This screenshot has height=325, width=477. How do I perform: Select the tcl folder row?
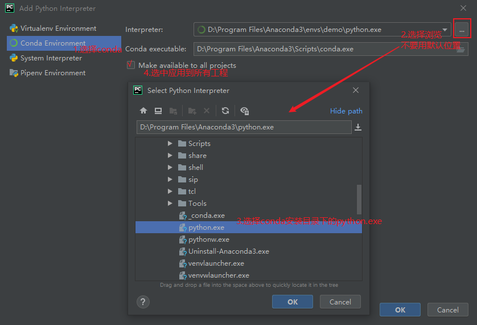(249, 191)
